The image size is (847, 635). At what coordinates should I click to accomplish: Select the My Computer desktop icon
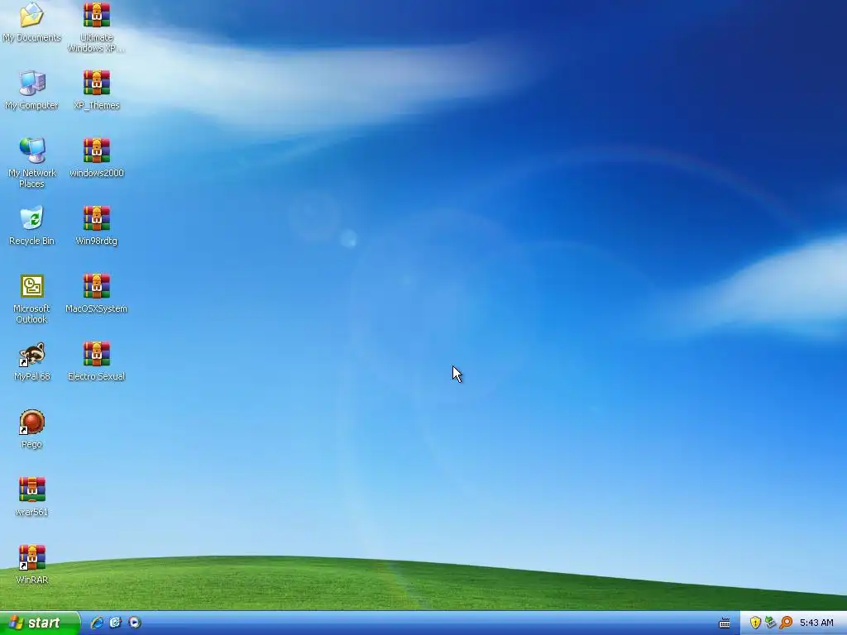click(31, 90)
